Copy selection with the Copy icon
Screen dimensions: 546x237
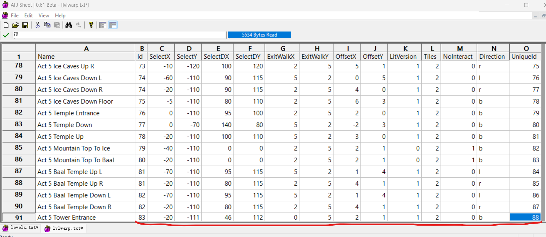(x=47, y=25)
